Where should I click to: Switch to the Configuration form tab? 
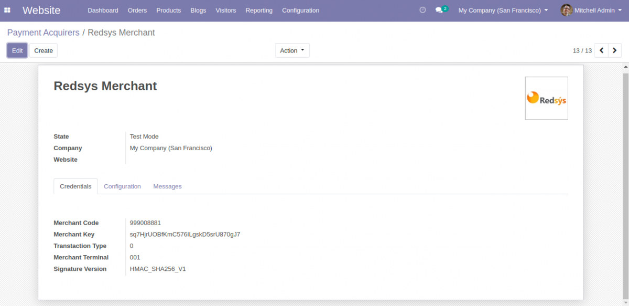[x=122, y=186]
